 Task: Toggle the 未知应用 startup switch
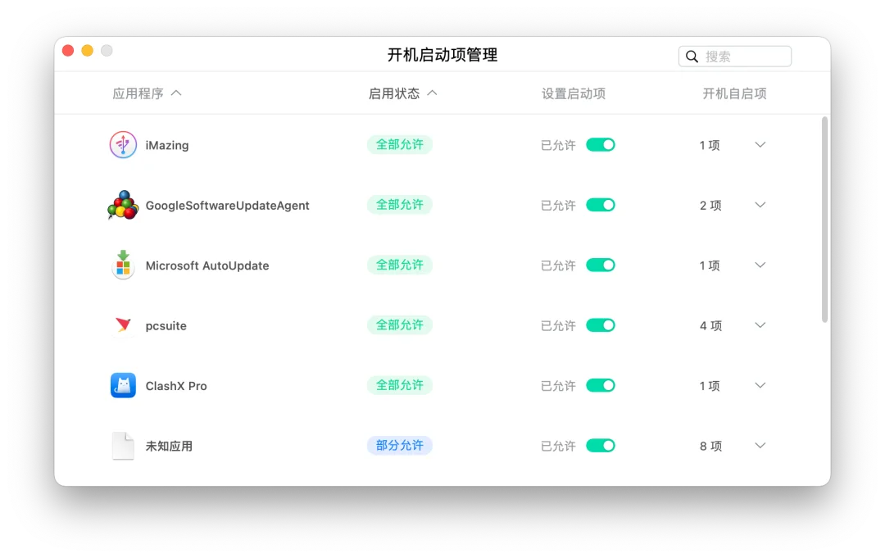[601, 446]
